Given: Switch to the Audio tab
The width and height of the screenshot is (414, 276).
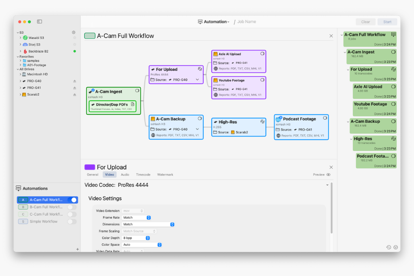Looking at the screenshot, I should pos(125,175).
